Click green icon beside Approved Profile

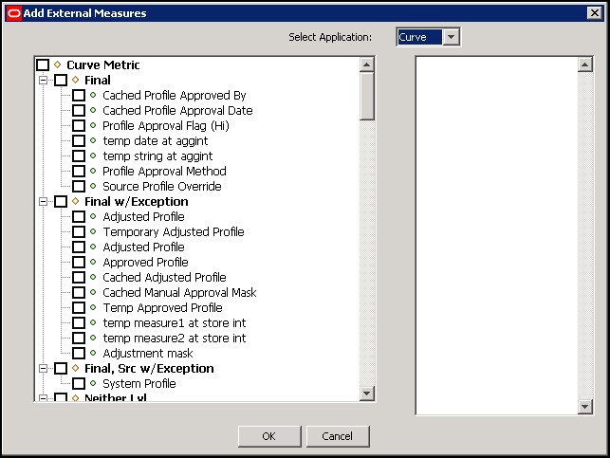point(93,262)
